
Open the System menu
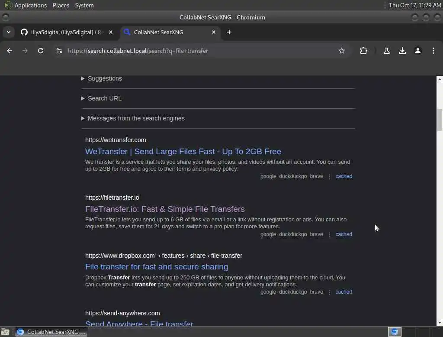[x=84, y=5]
